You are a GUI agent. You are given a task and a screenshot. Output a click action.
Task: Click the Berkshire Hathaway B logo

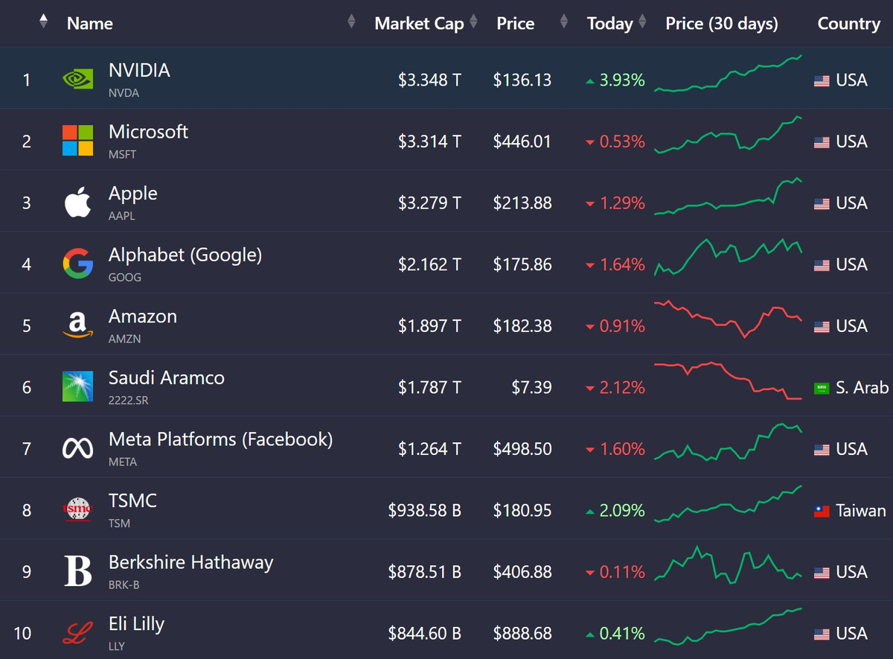(x=78, y=571)
